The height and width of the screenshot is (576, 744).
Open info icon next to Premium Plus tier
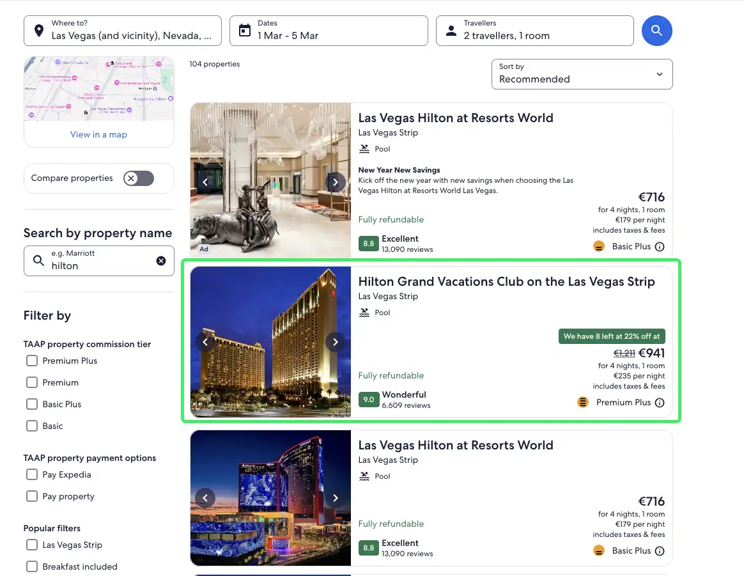point(660,403)
